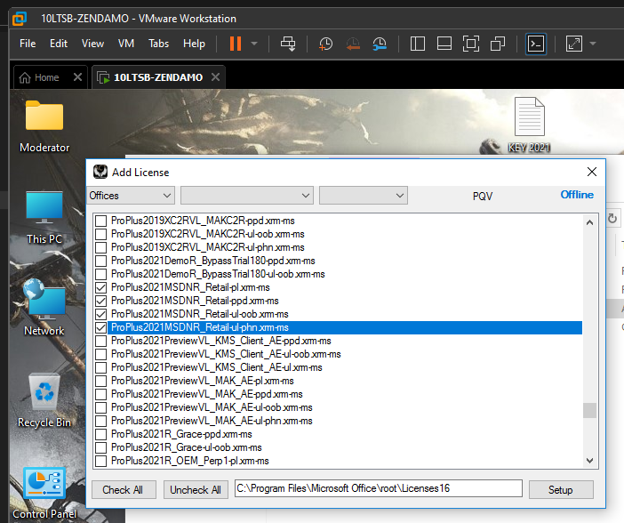Open the third empty dropdown

pos(363,196)
